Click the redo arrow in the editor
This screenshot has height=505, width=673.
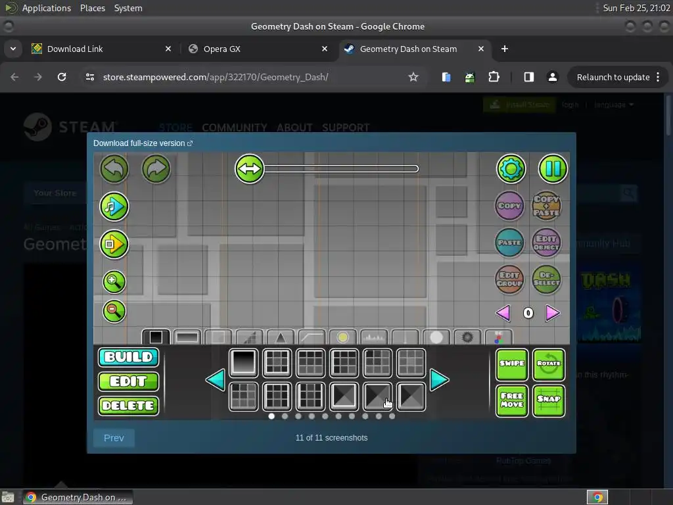coord(156,169)
